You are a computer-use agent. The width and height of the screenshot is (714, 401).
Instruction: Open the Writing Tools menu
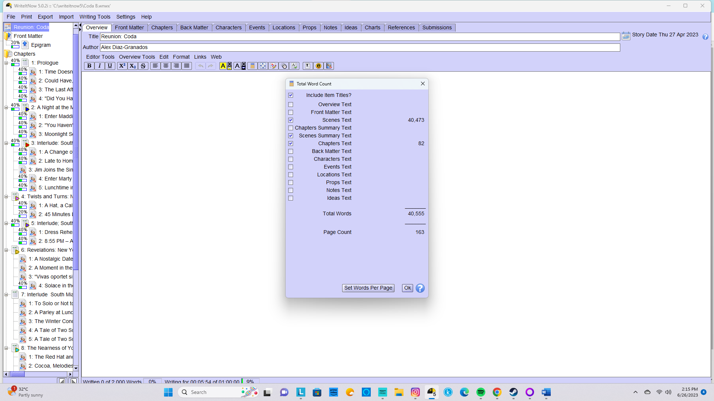click(94, 17)
